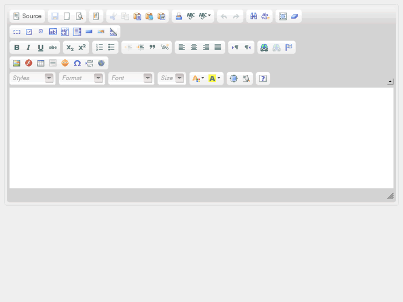Insert a Selection Field
Viewport: 403px width, 302px height.
click(x=77, y=32)
